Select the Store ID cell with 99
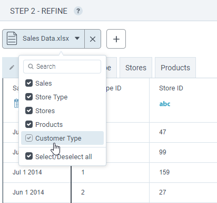The height and width of the screenshot is (203, 217). coord(183,152)
